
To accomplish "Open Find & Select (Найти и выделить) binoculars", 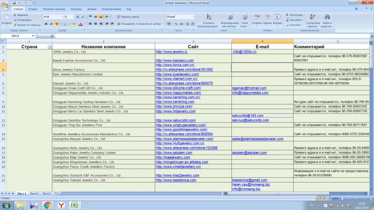I will (x=327, y=21).
